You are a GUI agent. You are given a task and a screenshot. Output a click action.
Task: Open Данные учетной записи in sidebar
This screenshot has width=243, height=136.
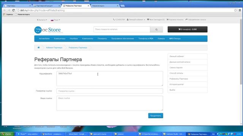188,62
